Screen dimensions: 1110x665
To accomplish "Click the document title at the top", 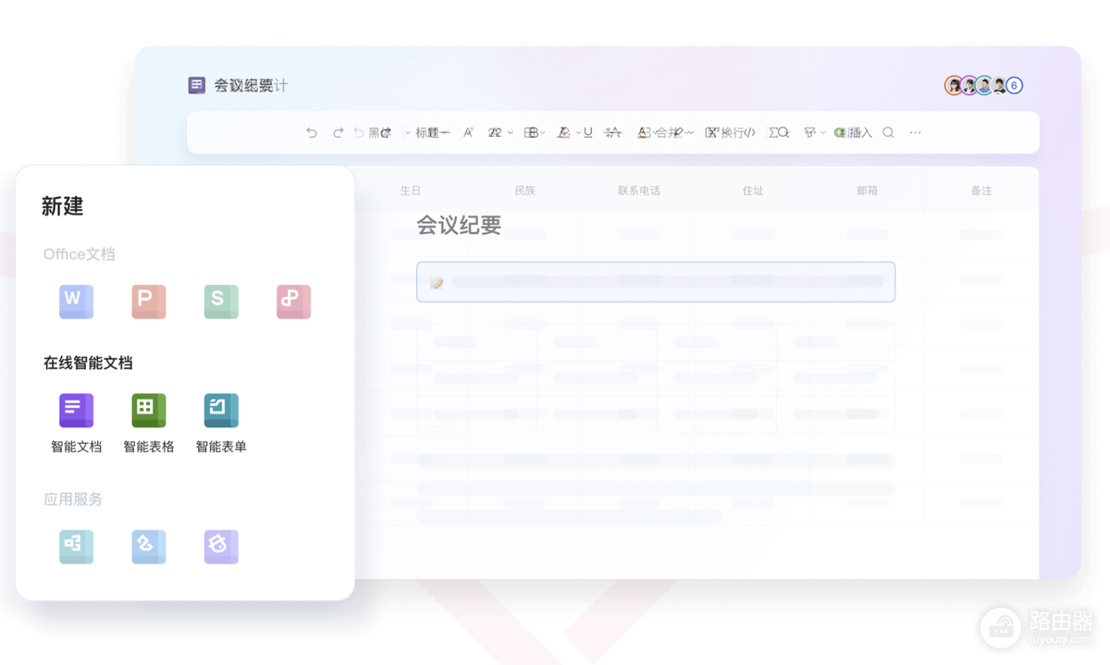I will 251,85.
